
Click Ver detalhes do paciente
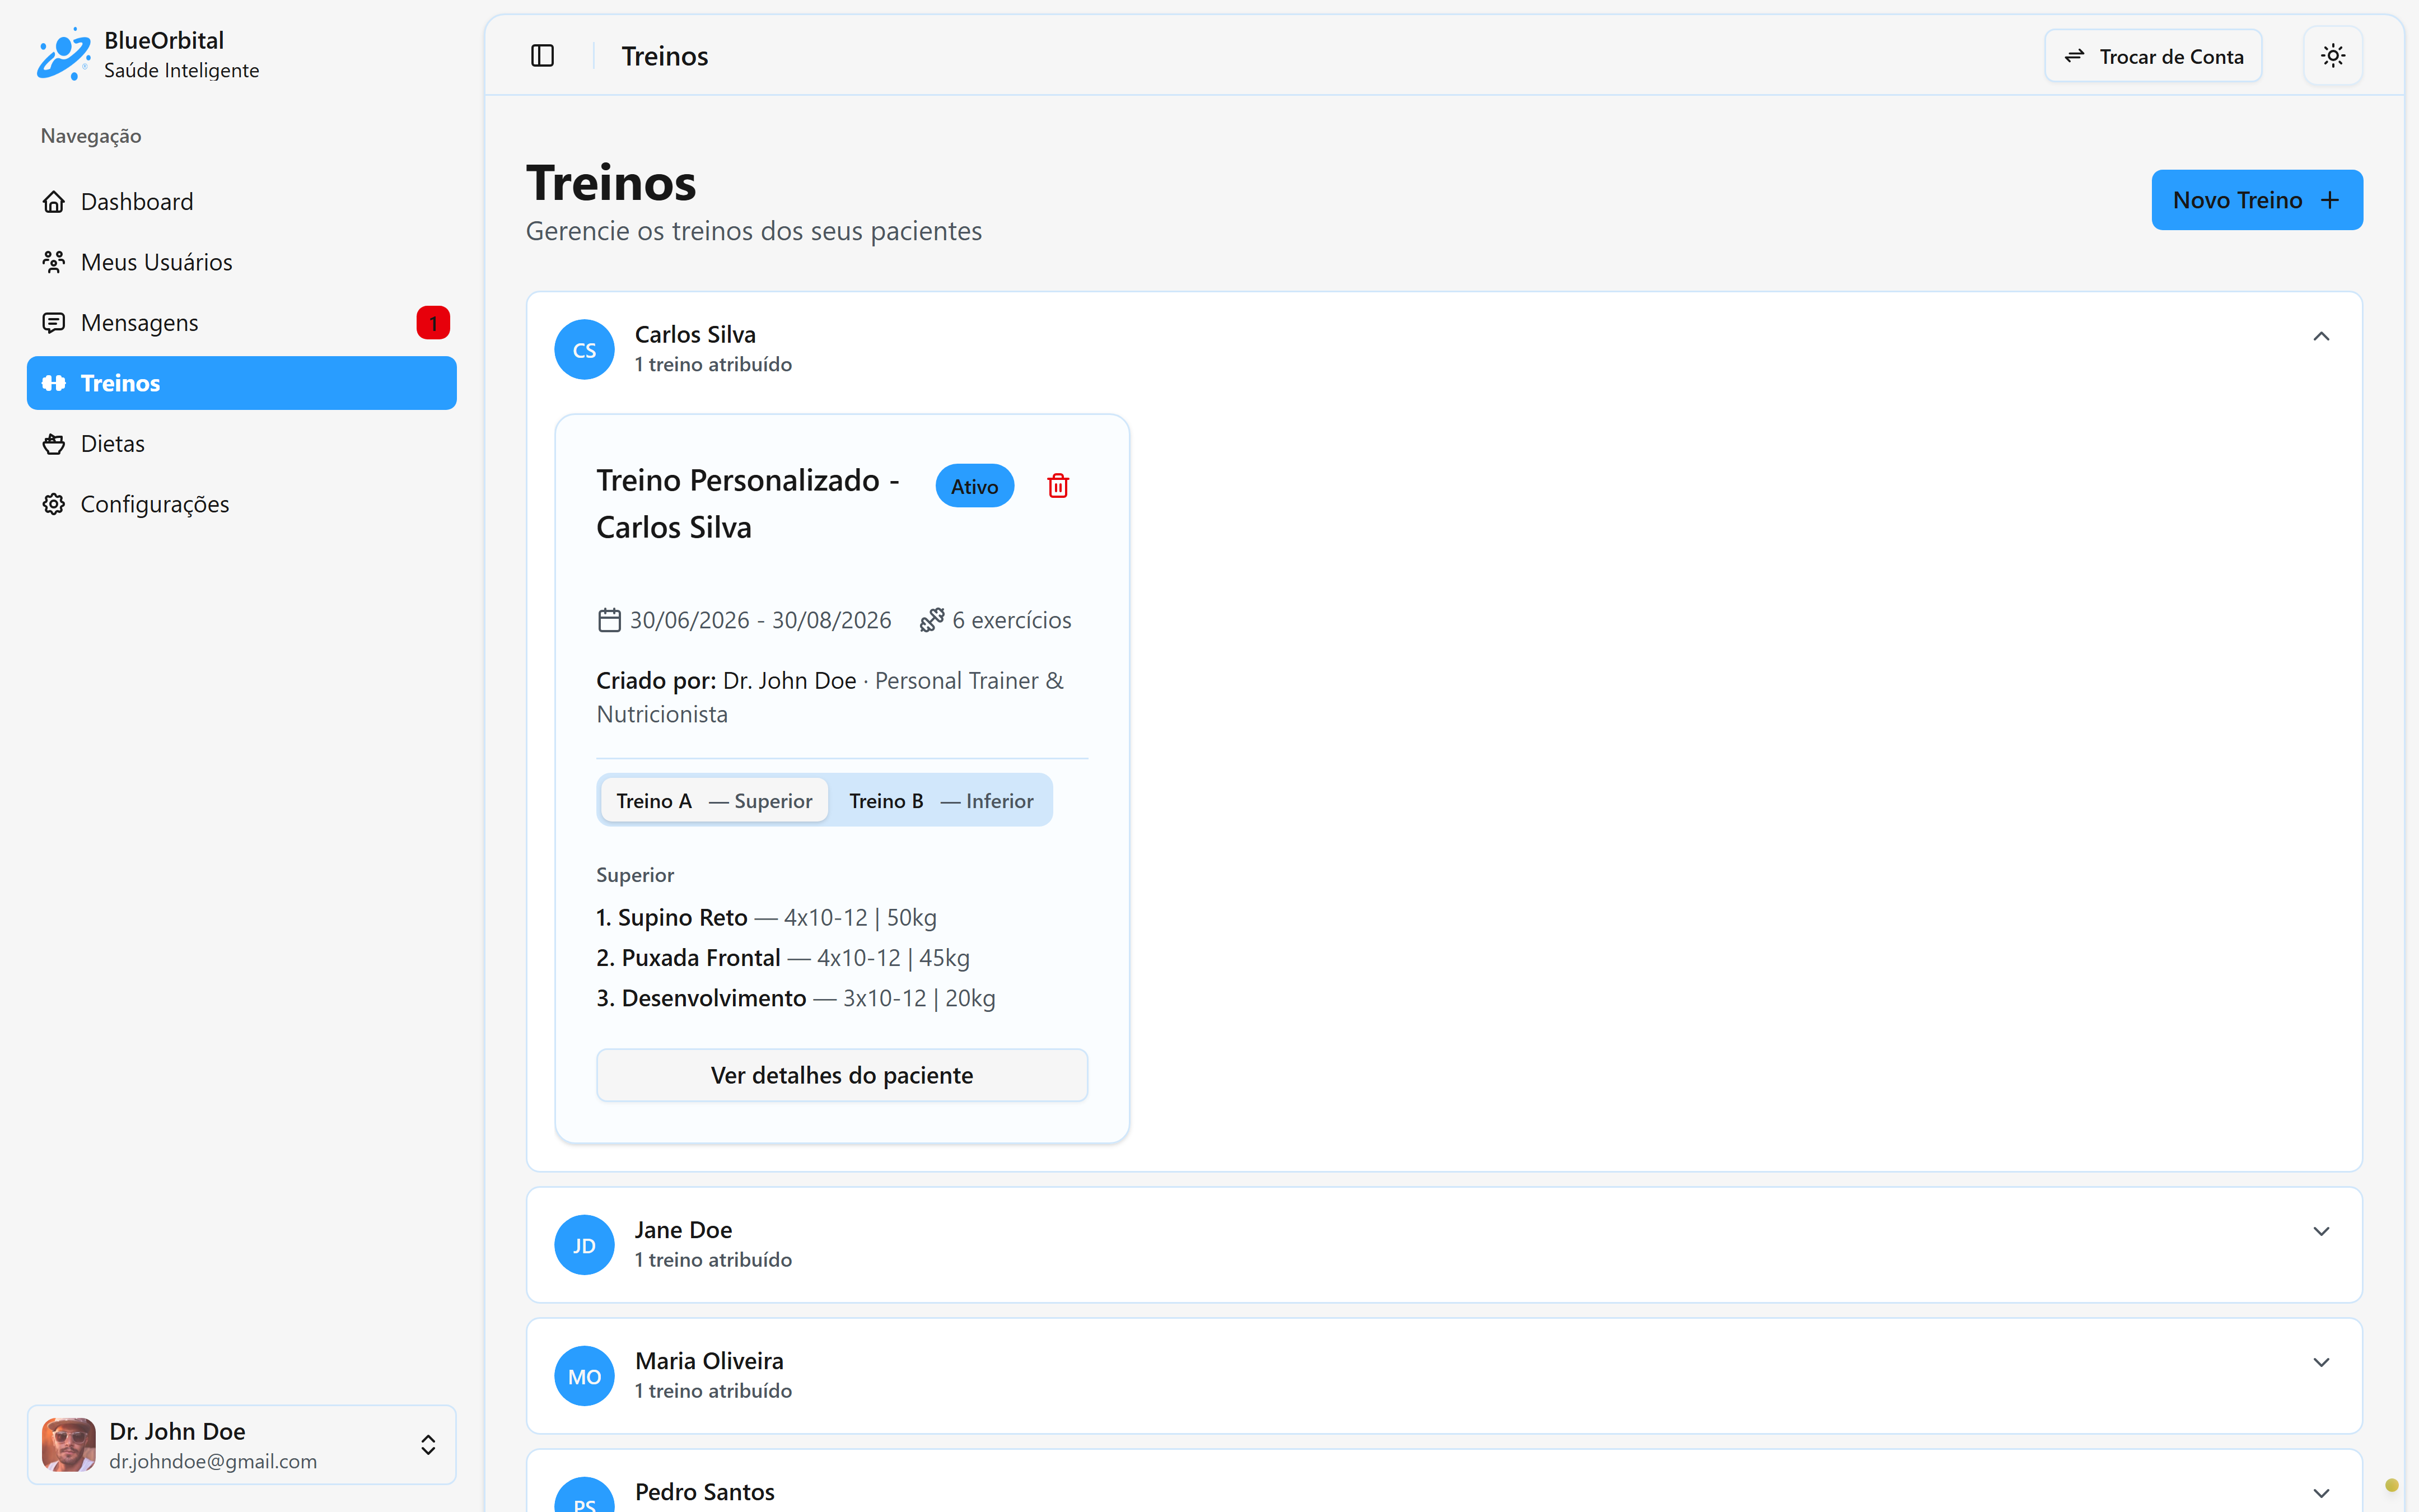[842, 1075]
